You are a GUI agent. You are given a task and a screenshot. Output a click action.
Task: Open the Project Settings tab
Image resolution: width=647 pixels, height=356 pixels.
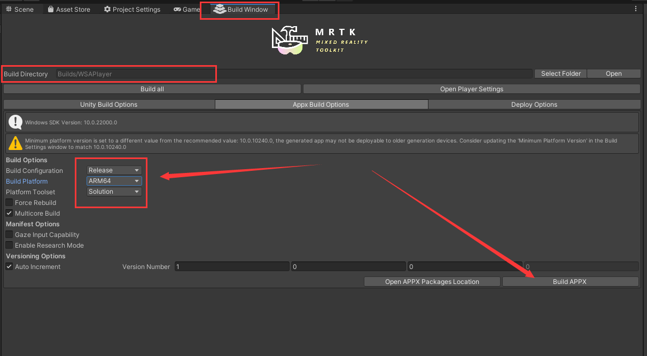click(x=132, y=9)
